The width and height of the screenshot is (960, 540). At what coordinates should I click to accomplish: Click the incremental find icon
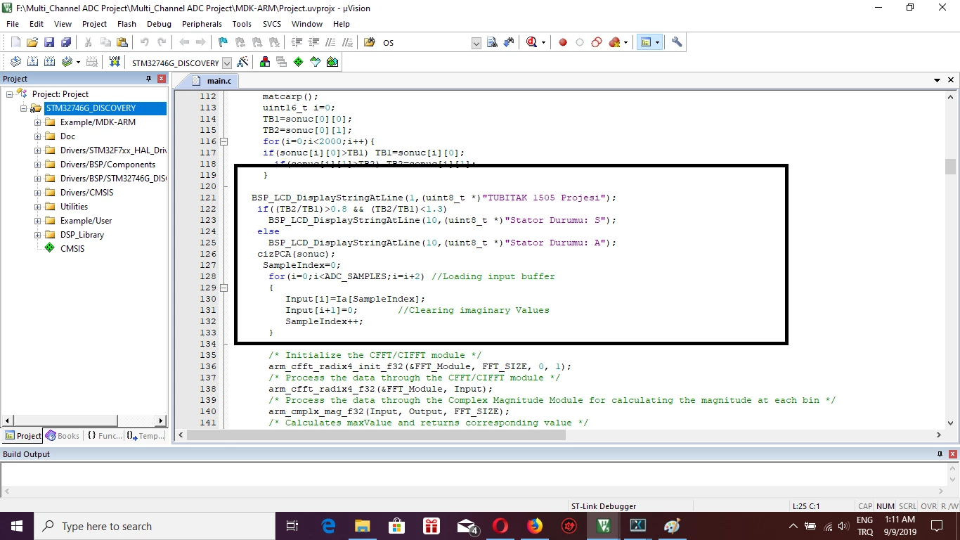pos(509,42)
